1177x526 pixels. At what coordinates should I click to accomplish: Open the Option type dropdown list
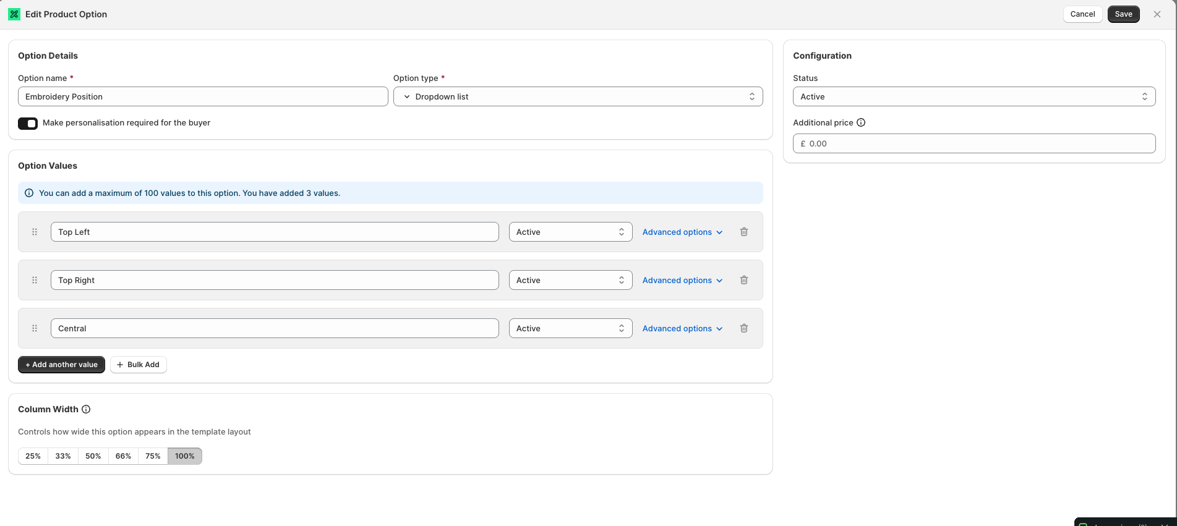point(578,96)
